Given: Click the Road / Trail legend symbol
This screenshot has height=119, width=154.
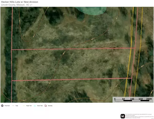Looking at the screenshot, I should click(24, 105).
